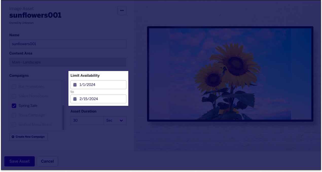Click inside the Name text field

pyautogui.click(x=68, y=44)
